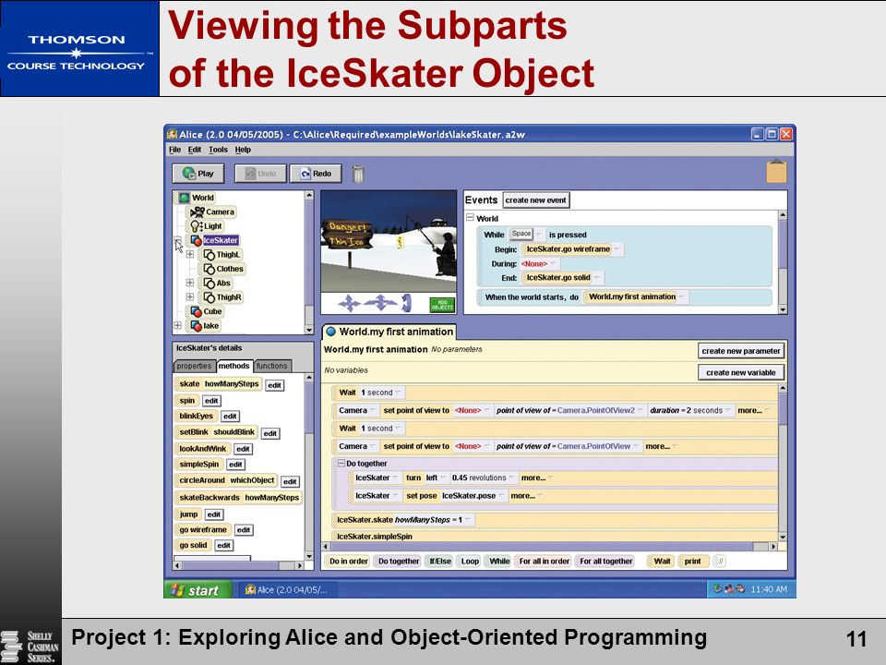Click the Undo button
Viewport: 886px width, 665px height.
tap(260, 174)
